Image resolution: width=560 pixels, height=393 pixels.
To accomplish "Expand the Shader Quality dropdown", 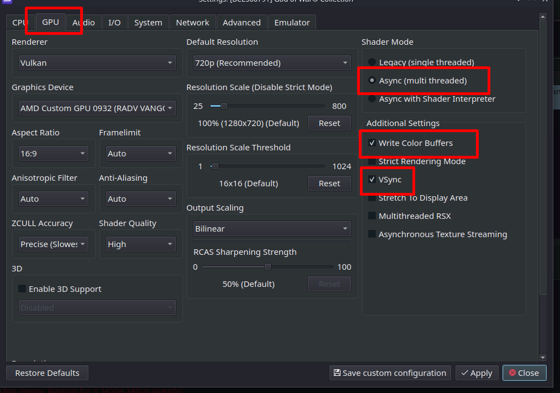I will pos(140,244).
